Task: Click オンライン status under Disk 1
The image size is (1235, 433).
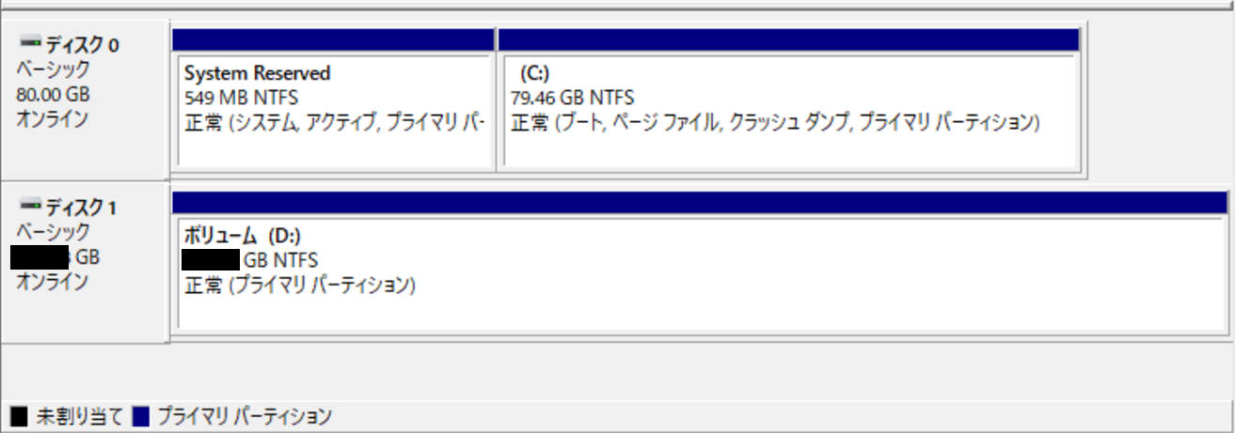Action: pyautogui.click(x=53, y=281)
